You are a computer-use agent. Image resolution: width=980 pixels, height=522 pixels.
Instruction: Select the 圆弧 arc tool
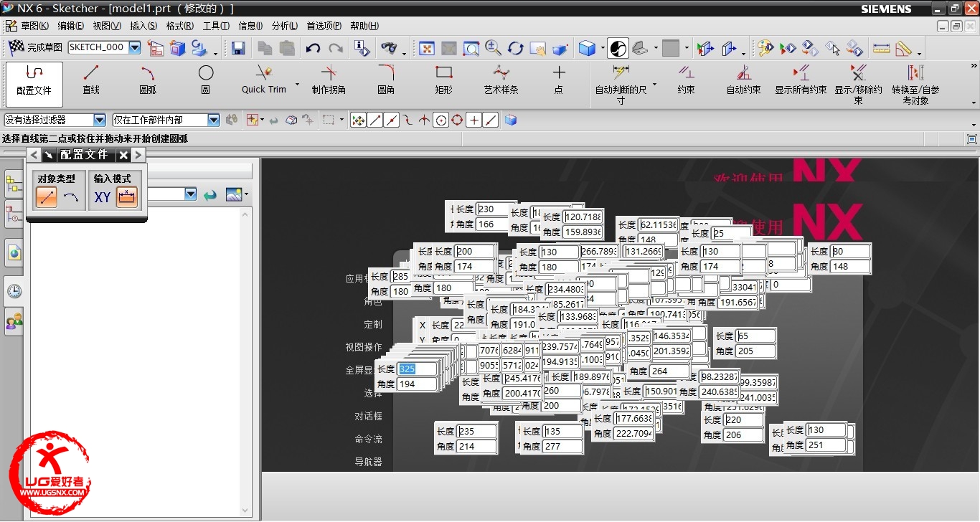148,80
